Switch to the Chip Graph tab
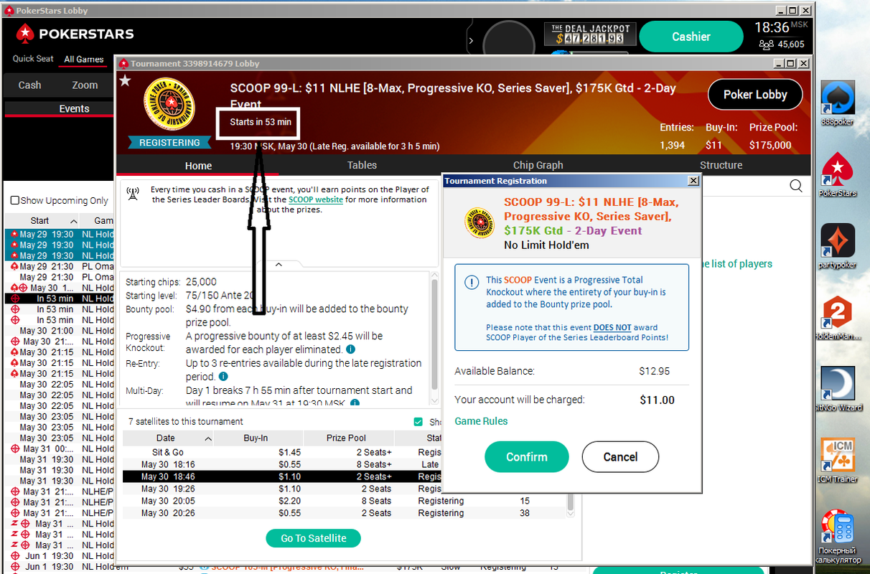Viewport: 870px width, 574px height. (538, 165)
